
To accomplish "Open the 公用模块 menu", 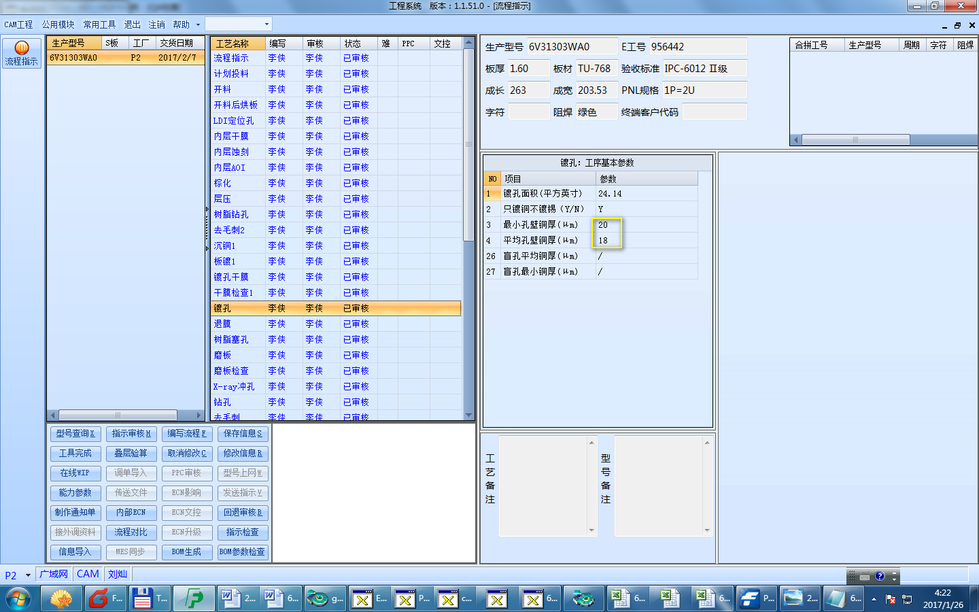I will pos(58,24).
